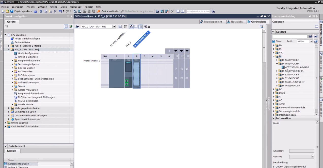323x168 pixels.
Task: Click the delete X icon in toolbar
Action: click(55, 11)
